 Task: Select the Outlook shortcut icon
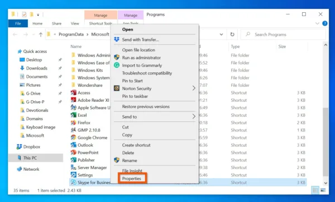click(74, 145)
